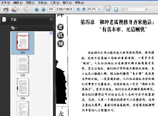Click the collaboration people icon
Screen dimensions: 158x116
[x=14, y=10]
